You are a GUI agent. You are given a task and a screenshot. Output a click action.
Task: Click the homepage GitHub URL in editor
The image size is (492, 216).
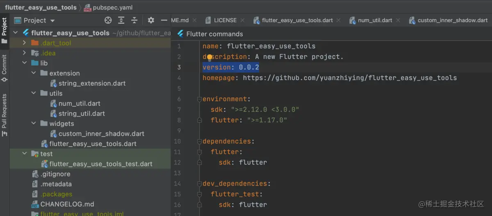click(350, 78)
